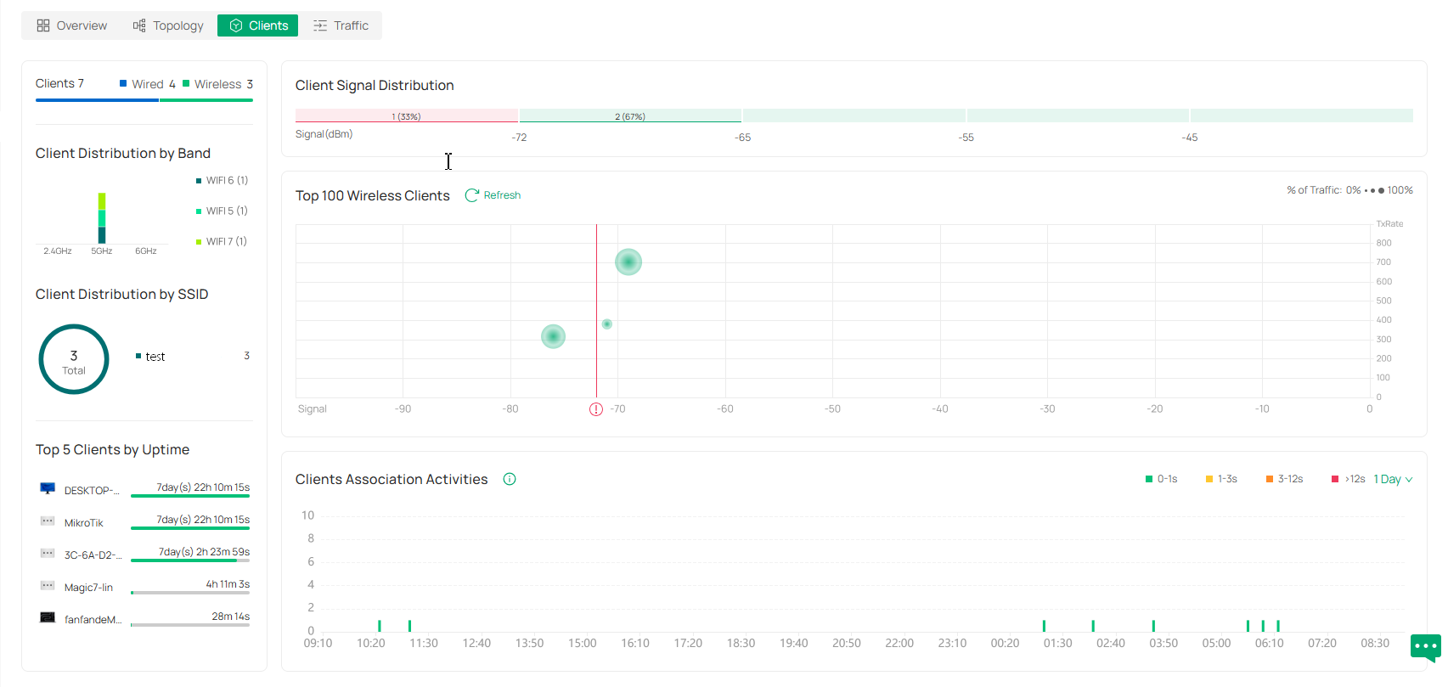Open the live chat bubble icon
The height and width of the screenshot is (687, 1448).
1426,647
